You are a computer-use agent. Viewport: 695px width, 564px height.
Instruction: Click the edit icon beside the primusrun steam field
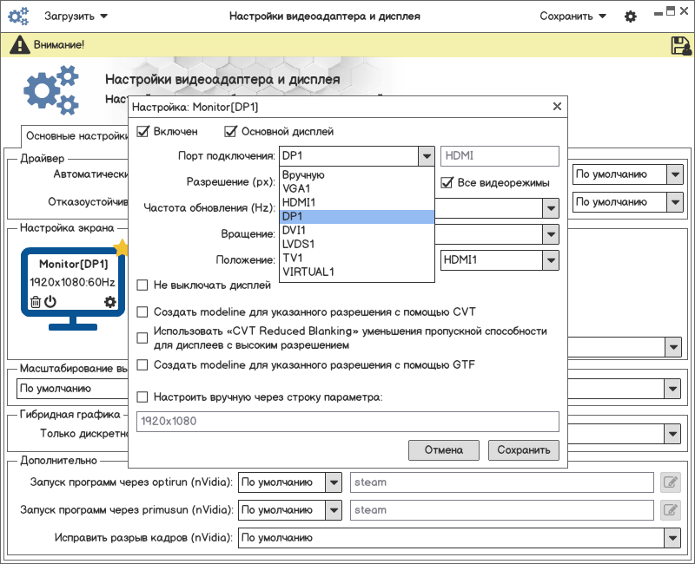[669, 510]
